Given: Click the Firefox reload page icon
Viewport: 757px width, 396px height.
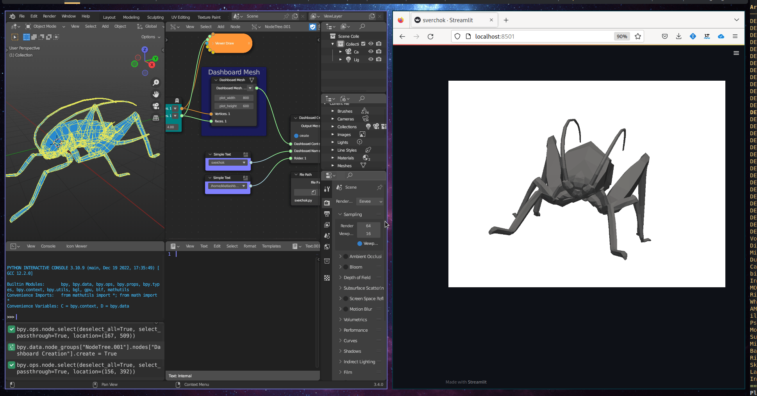Looking at the screenshot, I should [430, 36].
